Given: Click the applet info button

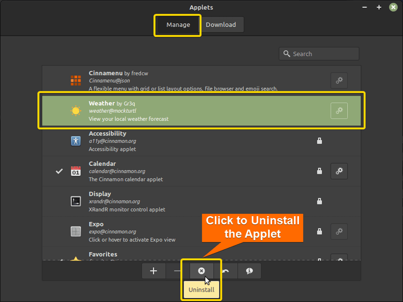Looking at the screenshot, I should click(x=249, y=271).
